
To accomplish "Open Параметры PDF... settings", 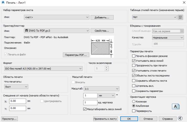I will 76,55.
